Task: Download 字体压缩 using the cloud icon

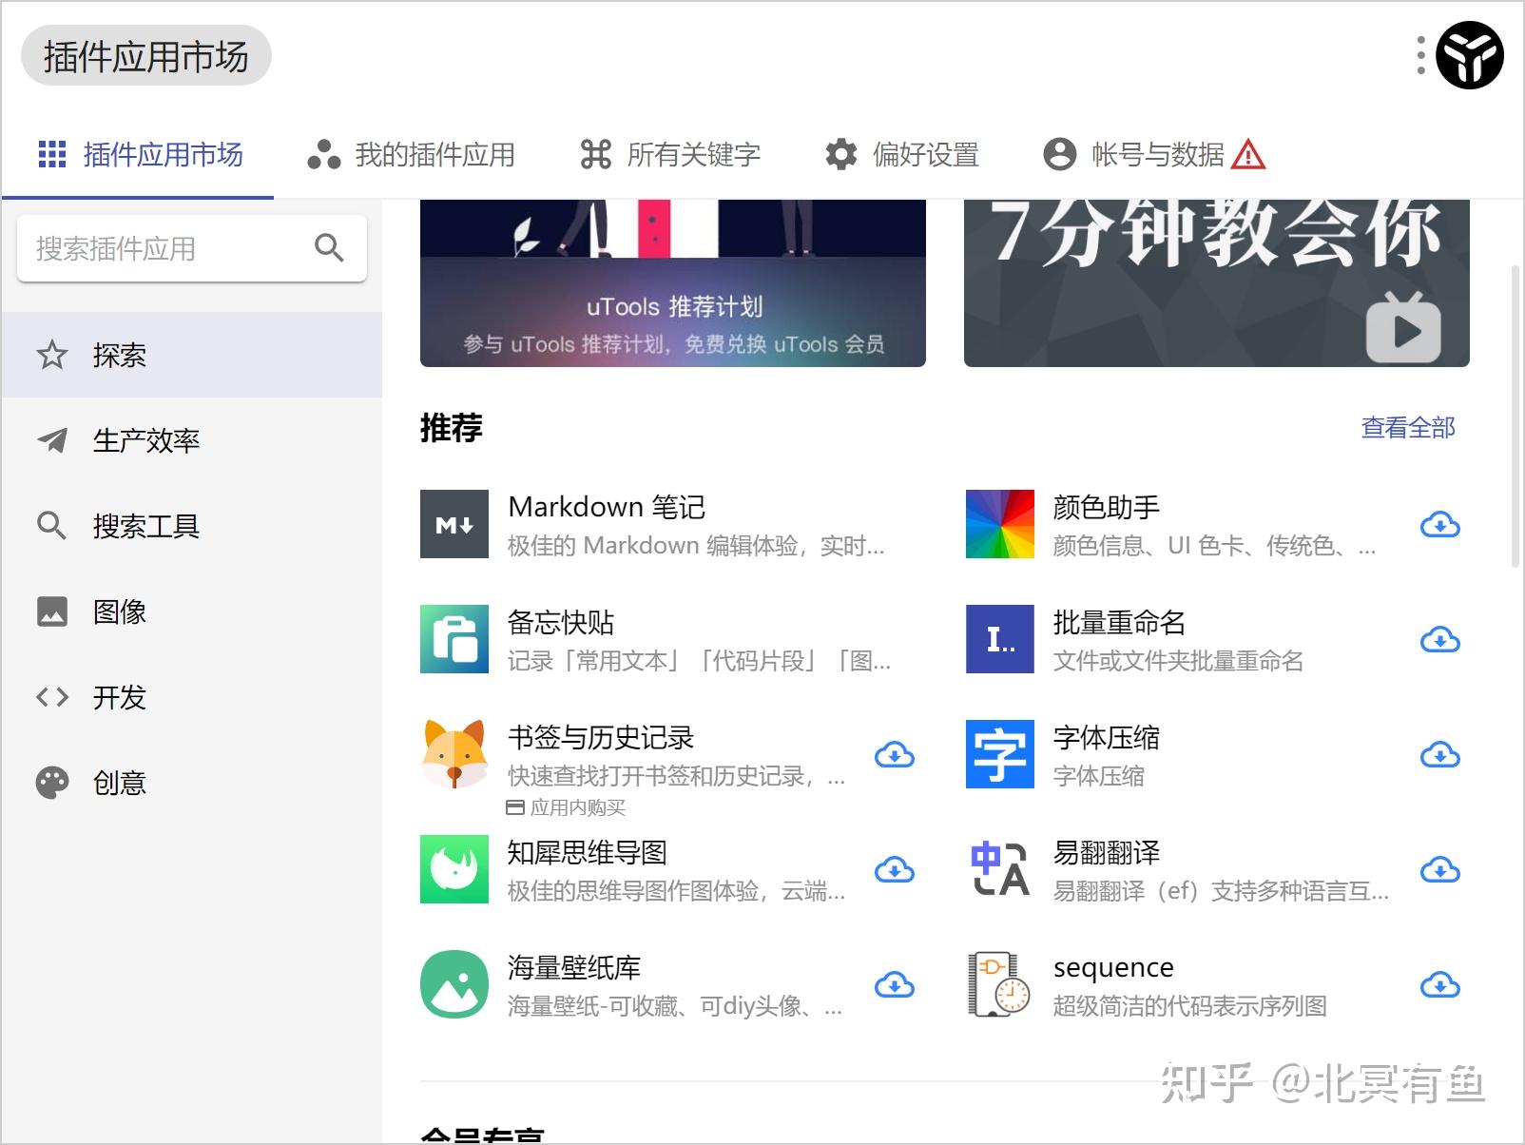Action: coord(1441,755)
